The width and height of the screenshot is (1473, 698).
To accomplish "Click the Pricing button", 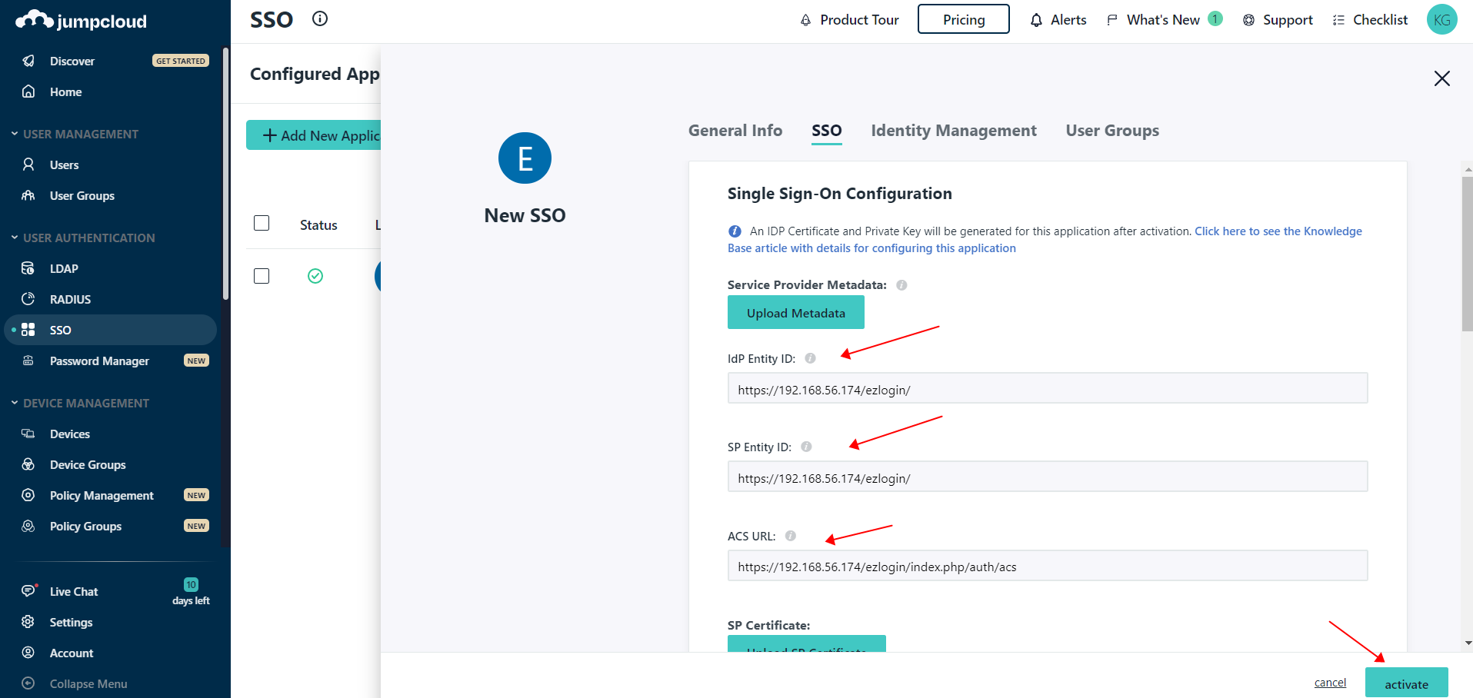I will pyautogui.click(x=964, y=19).
